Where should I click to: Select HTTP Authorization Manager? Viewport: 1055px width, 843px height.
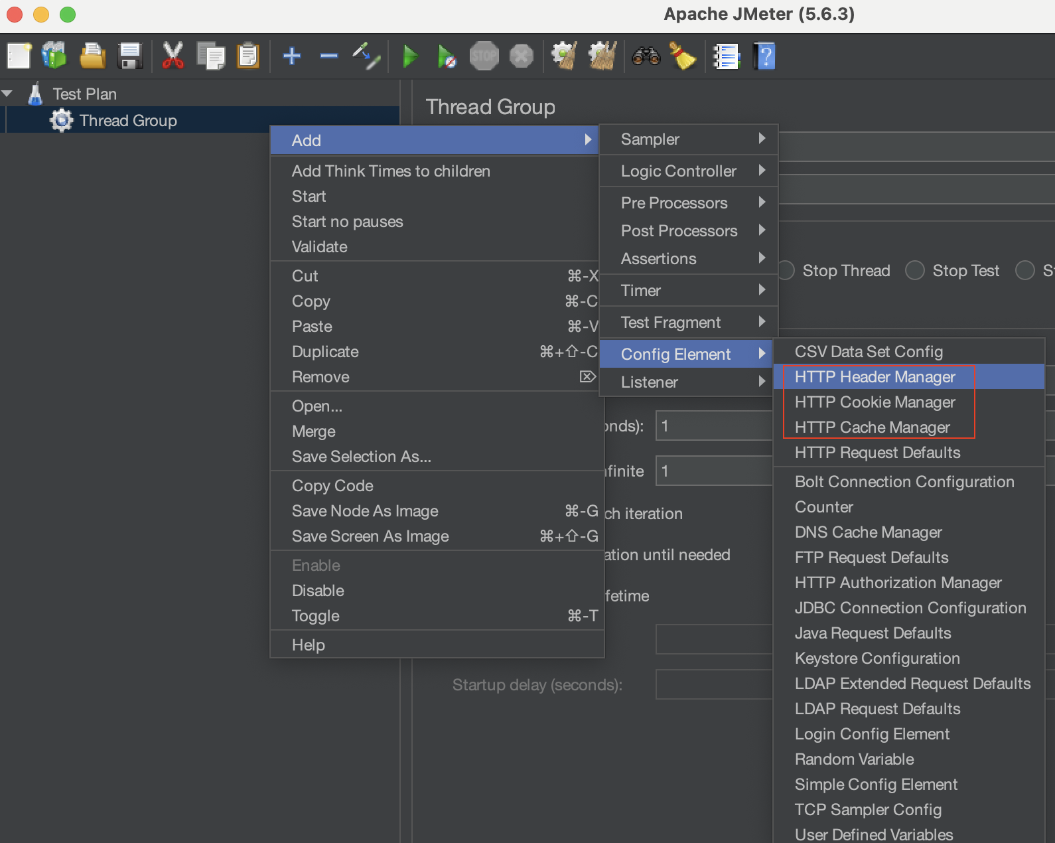pyautogui.click(x=908, y=583)
